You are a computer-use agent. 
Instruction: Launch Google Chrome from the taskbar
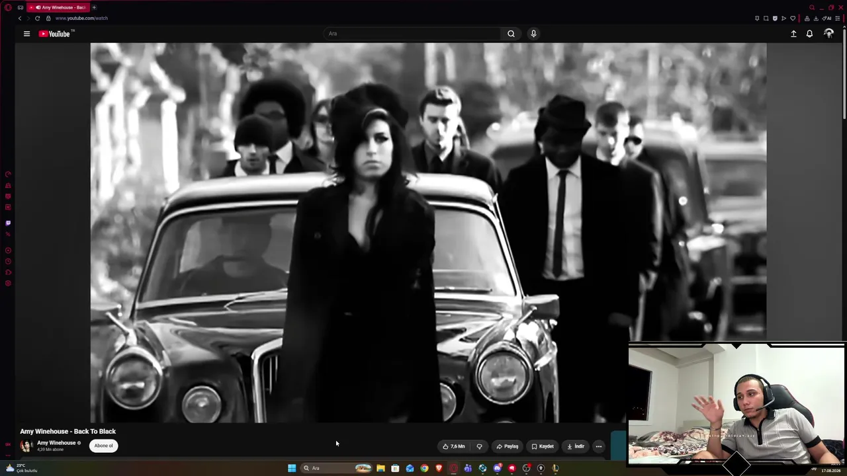click(x=424, y=468)
